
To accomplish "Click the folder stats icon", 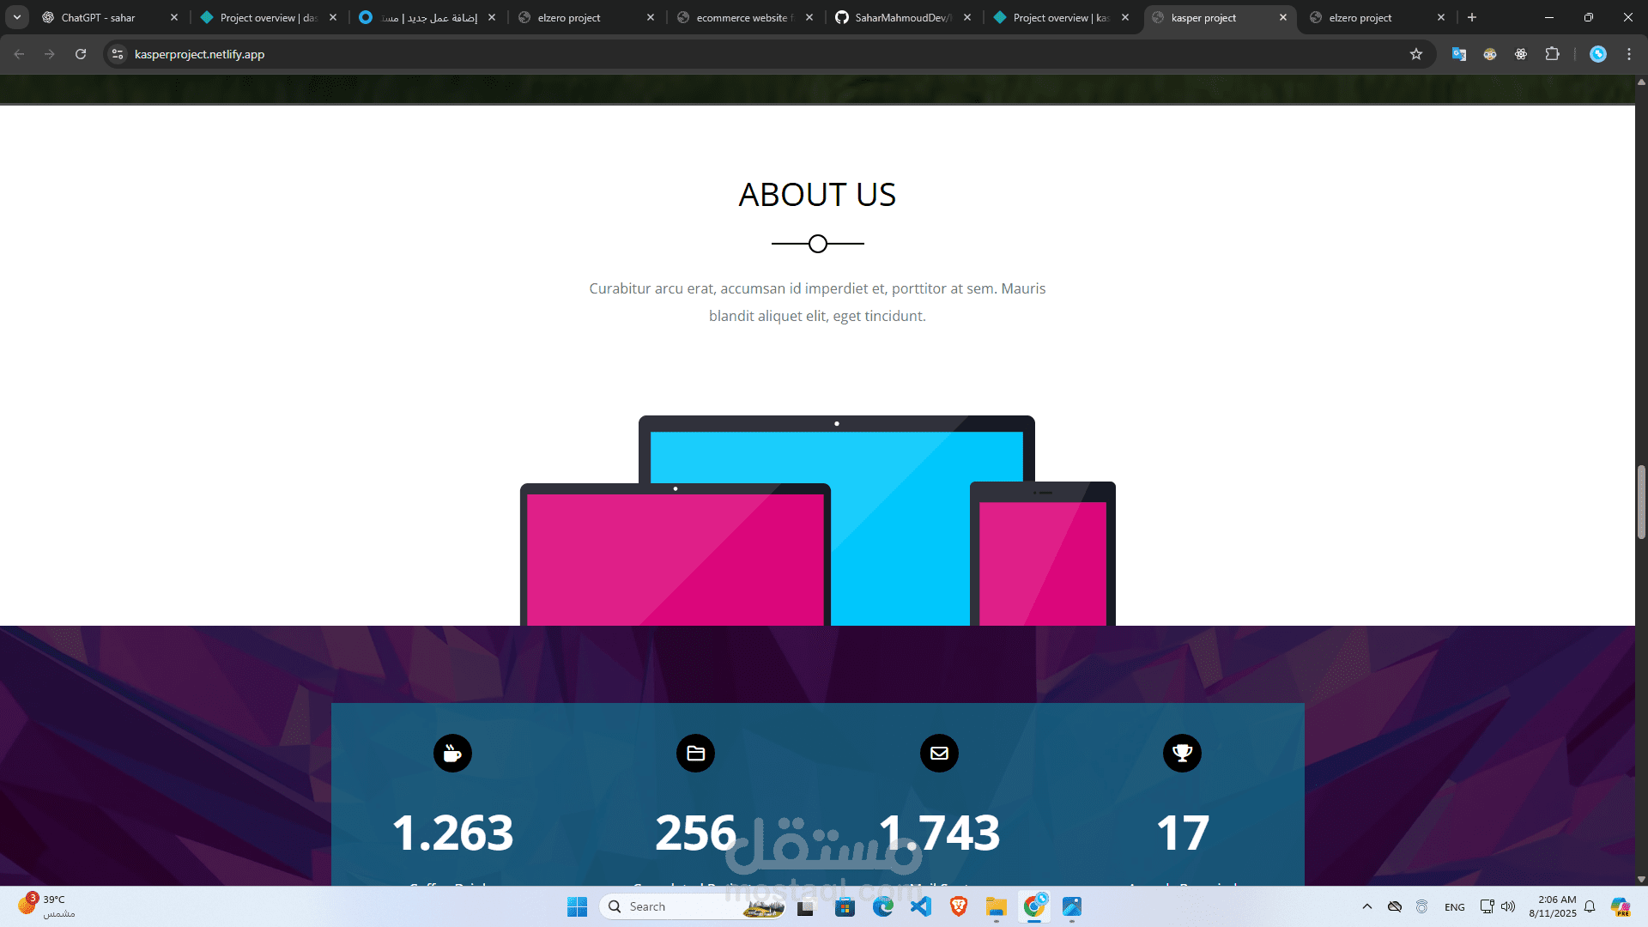I will (695, 753).
